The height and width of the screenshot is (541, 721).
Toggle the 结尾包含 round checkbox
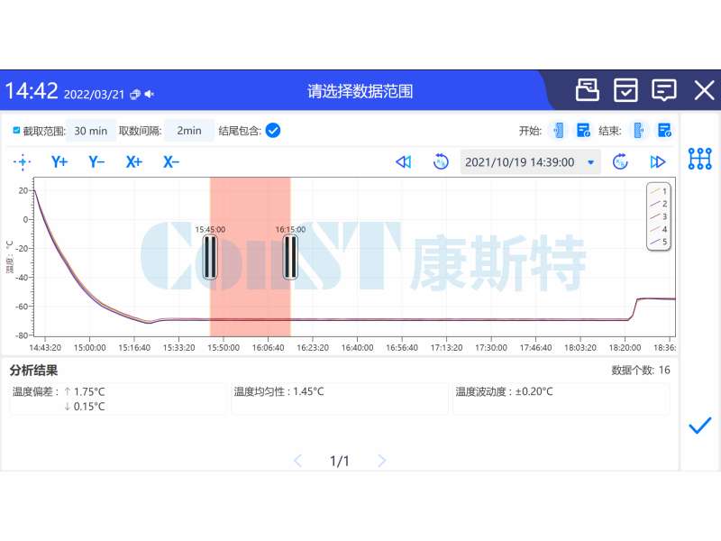point(273,131)
